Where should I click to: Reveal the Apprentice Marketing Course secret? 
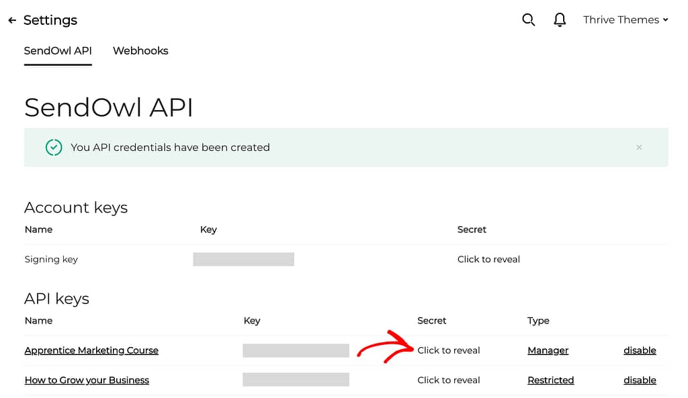(448, 350)
